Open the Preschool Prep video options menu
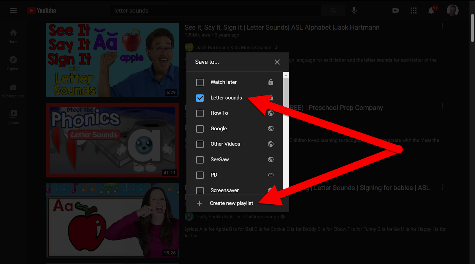Image resolution: width=475 pixels, height=264 pixels. (442, 106)
